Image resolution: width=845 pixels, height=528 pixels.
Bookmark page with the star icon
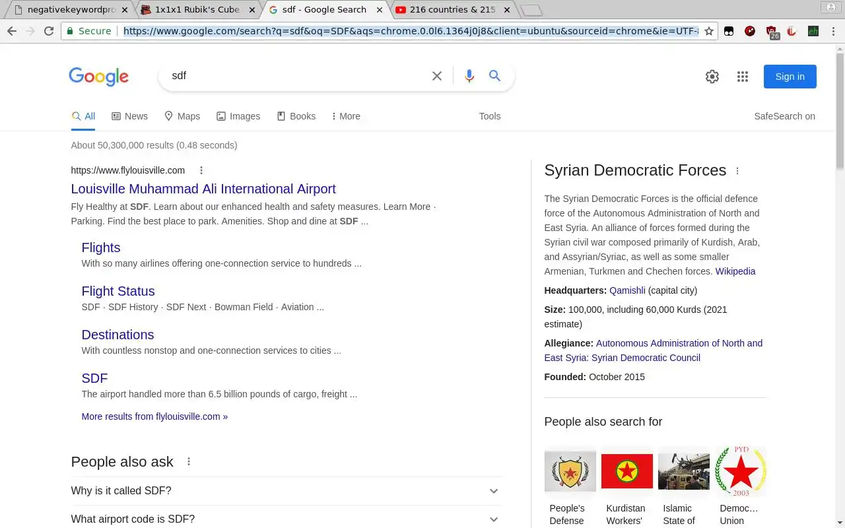pyautogui.click(x=709, y=31)
